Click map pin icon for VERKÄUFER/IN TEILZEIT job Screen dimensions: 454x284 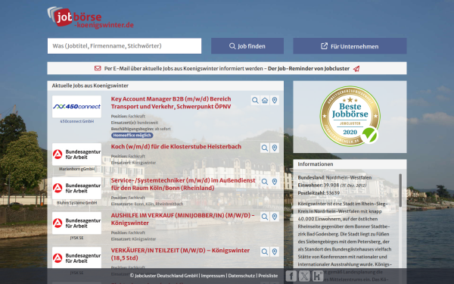tap(275, 252)
